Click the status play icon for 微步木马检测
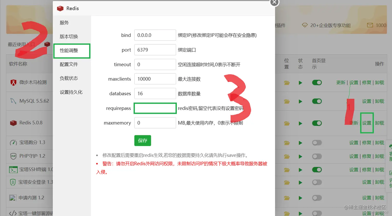Screen dimensions: 392x216 click(x=300, y=83)
